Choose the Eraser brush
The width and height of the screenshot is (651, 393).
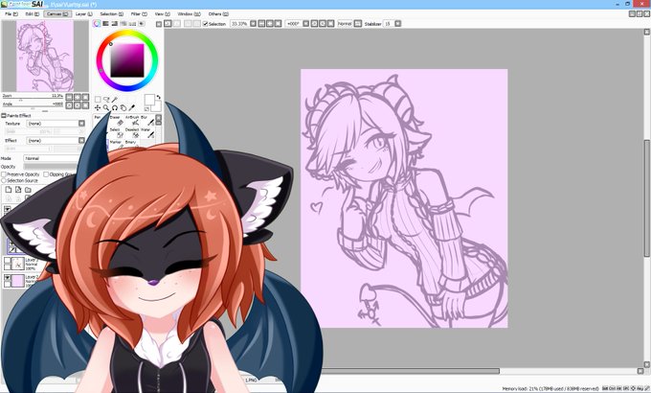point(117,121)
